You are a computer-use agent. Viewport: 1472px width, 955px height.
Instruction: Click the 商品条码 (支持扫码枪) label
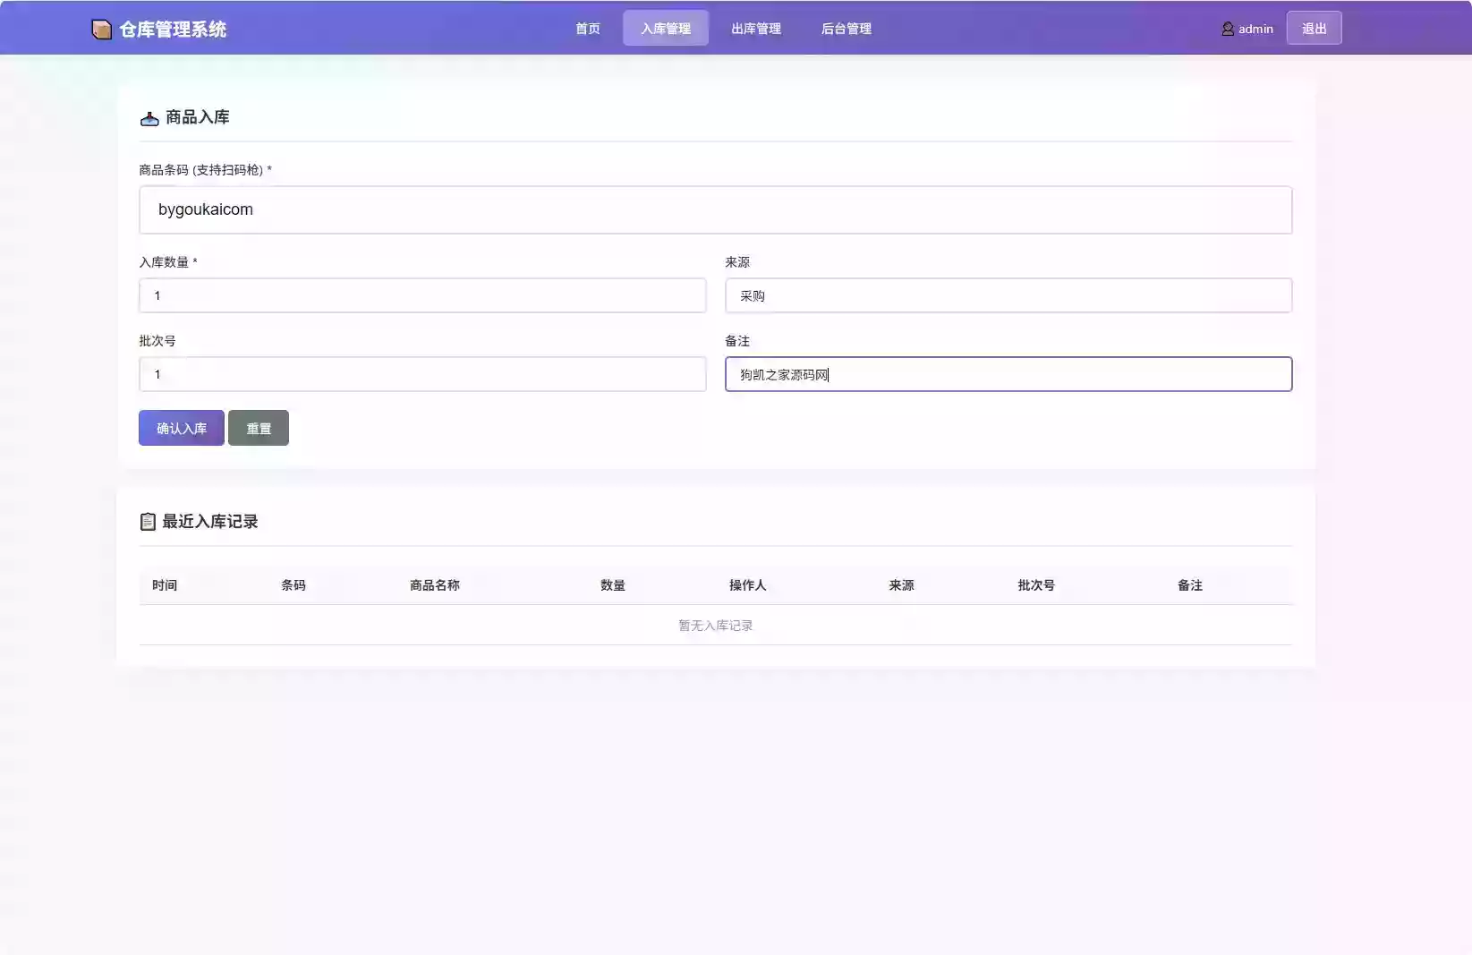click(x=205, y=170)
